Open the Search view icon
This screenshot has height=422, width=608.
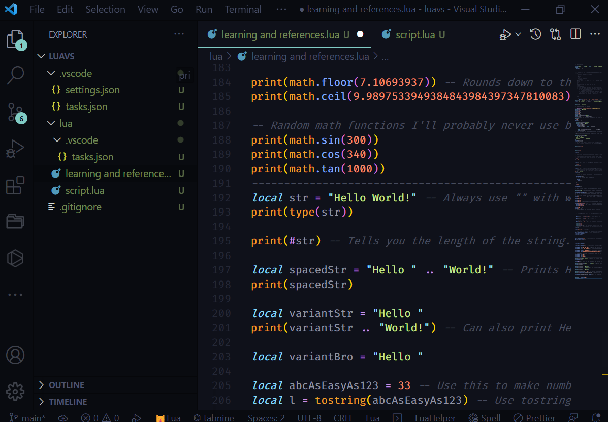pos(16,75)
